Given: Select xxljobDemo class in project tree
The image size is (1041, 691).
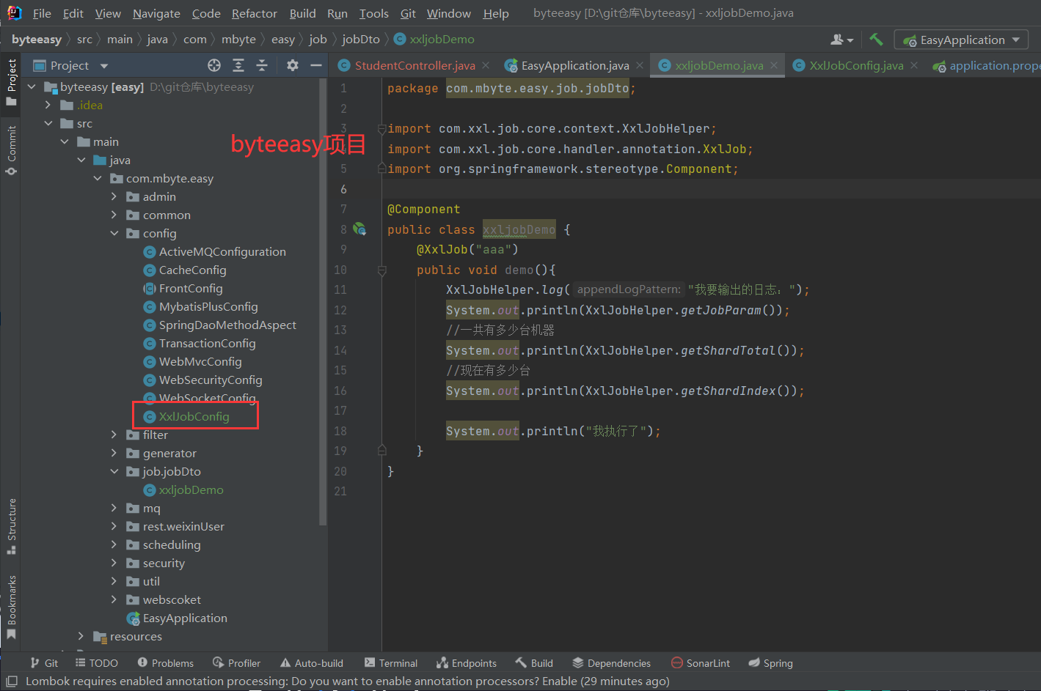Looking at the screenshot, I should coord(191,489).
